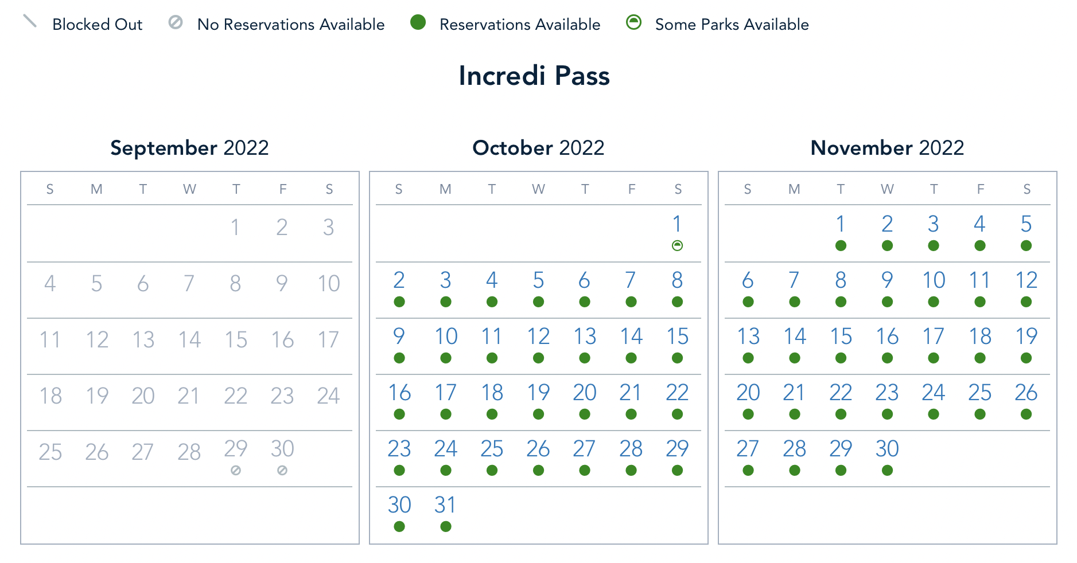The width and height of the screenshot is (1077, 563).
Task: Click the No Reservations Available legend icon
Action: coord(176,22)
